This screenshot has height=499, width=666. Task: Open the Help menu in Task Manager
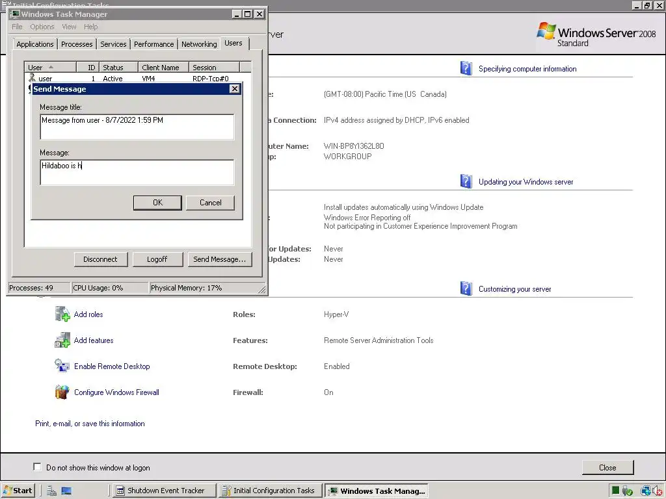[90, 27]
